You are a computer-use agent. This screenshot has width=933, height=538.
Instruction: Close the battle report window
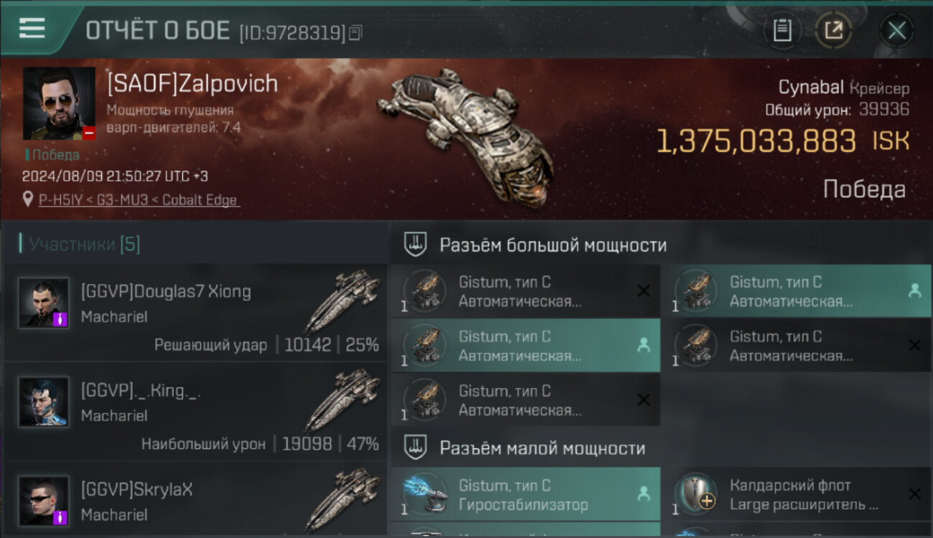coord(896,31)
